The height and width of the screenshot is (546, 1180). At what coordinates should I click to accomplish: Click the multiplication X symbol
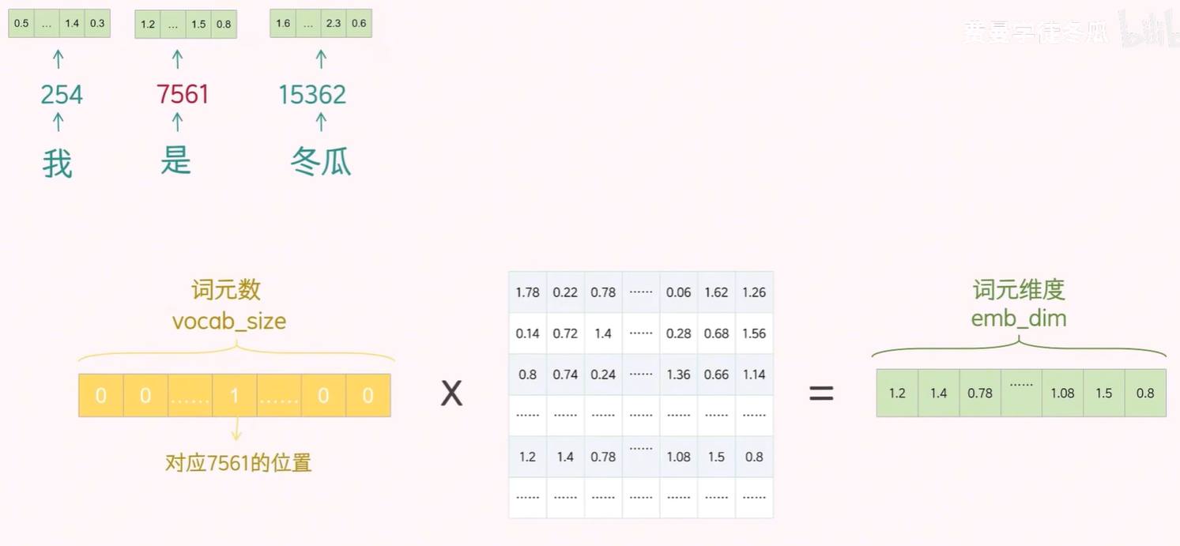tap(451, 393)
